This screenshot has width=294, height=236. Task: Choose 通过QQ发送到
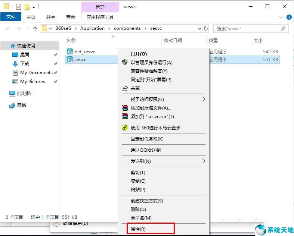tap(164, 150)
